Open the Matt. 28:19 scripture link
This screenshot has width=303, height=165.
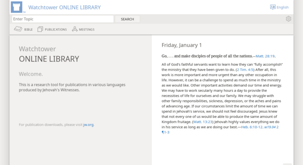[265, 56]
